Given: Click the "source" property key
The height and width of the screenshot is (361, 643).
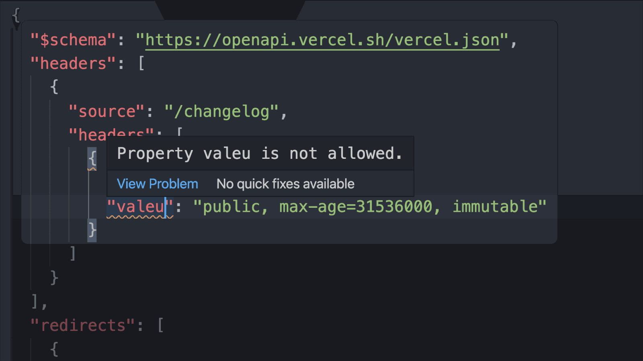Looking at the screenshot, I should 106,112.
